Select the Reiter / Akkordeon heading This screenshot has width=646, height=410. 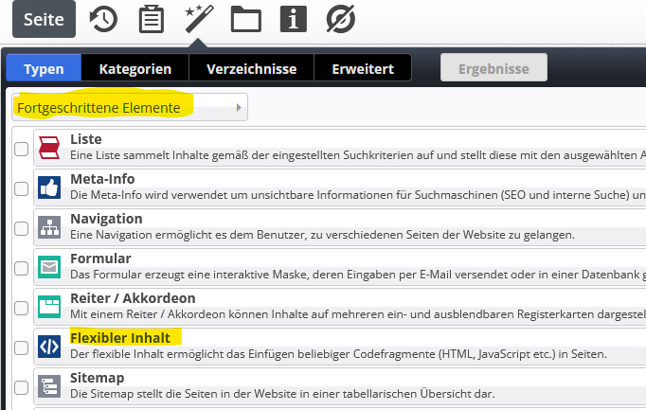(x=133, y=298)
